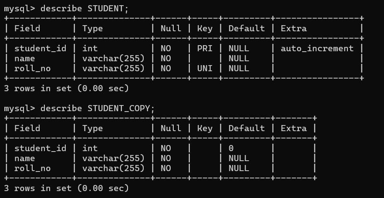Click the "Extra" header of the first table
Image resolution: width=384 pixels, height=198 pixels.
tap(293, 29)
